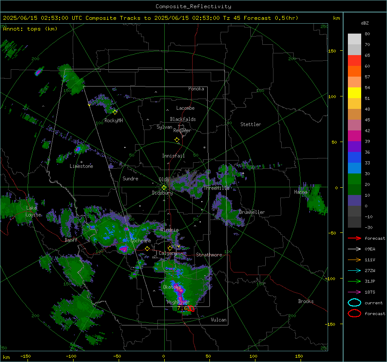Click the bright yellow swatch in dBZ scale
This screenshot has width=387, height=362.
tap(354, 93)
